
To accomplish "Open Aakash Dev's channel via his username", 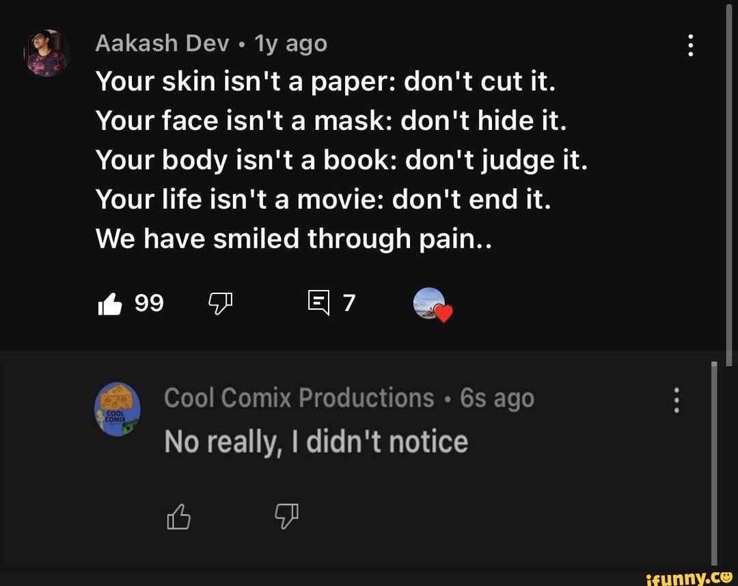I will (162, 42).
